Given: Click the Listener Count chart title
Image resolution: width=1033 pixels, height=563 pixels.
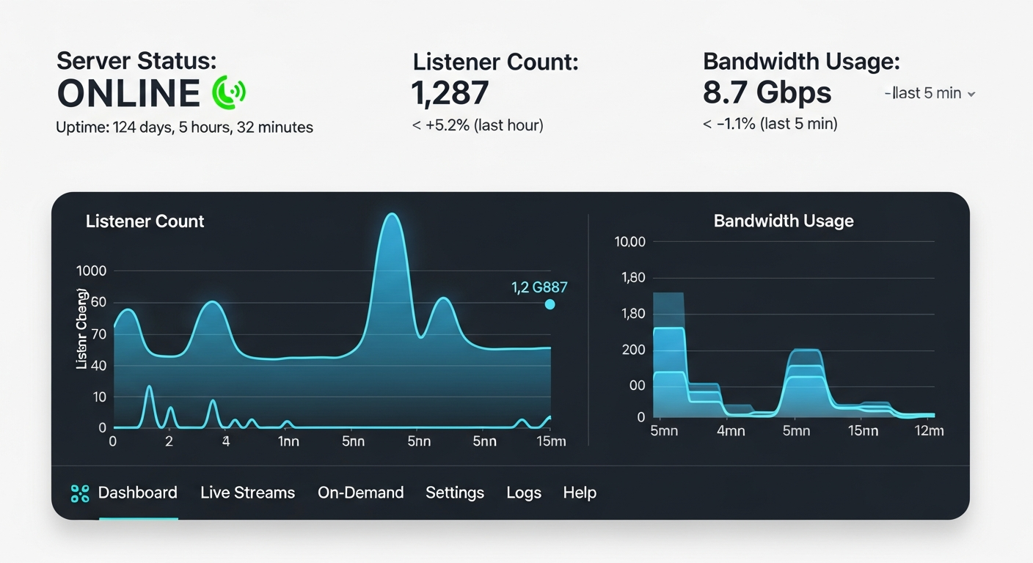Looking at the screenshot, I should coord(145,221).
